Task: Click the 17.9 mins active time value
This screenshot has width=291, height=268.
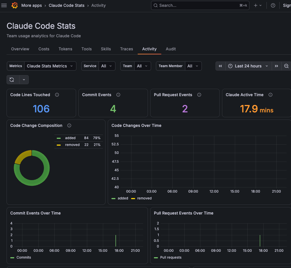Action: 257,109
